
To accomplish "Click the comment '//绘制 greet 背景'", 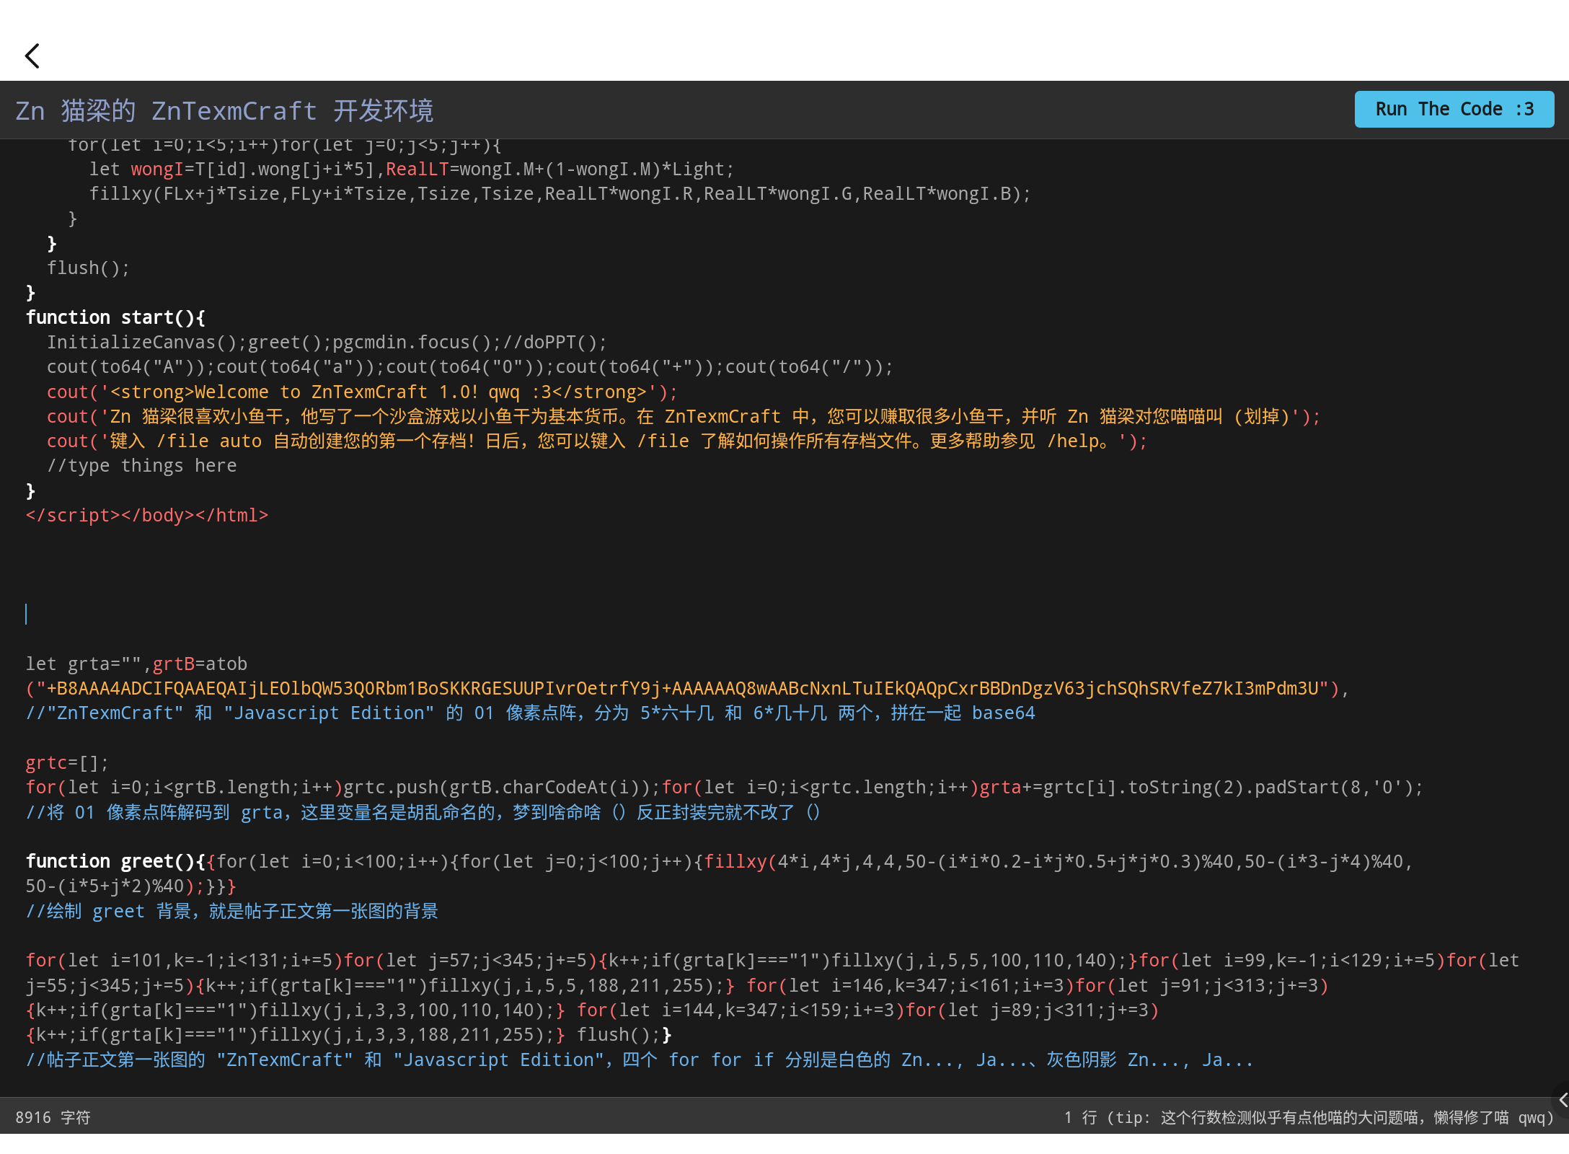I will (x=232, y=912).
